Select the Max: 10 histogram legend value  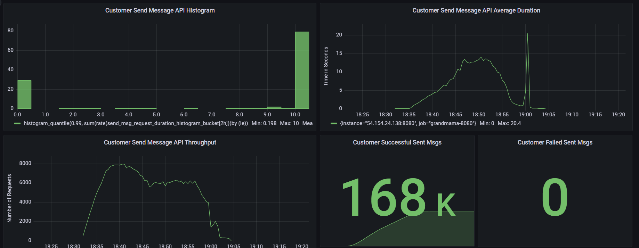point(289,124)
